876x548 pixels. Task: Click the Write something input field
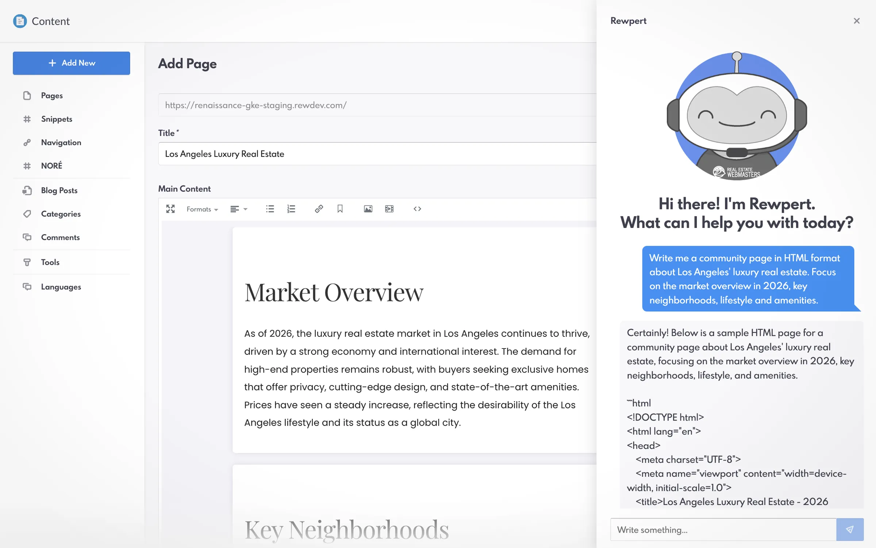point(723,529)
